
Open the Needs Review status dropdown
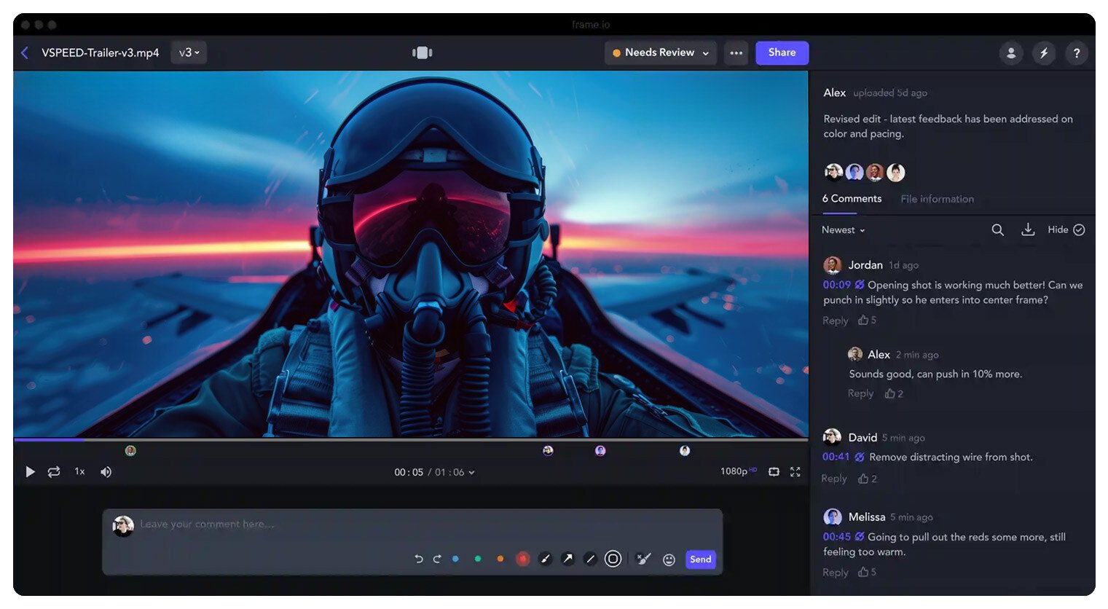[x=660, y=52]
